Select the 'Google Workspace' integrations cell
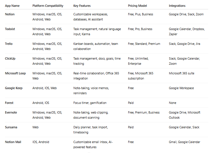This screenshot has width=211, height=153. point(181,88)
